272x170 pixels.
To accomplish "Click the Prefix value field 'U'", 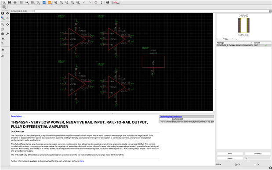I will 257,159.
